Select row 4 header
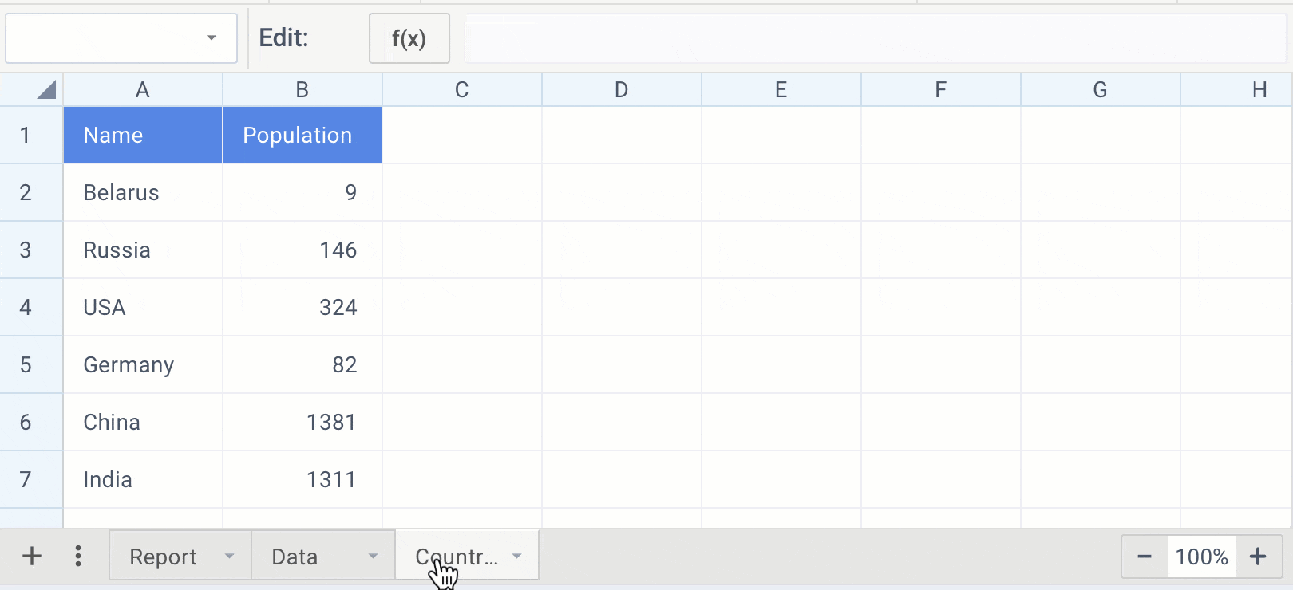 tap(26, 307)
